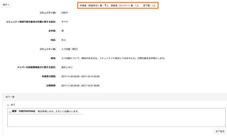Viewport: 227px width, 136px height.
Task: Open the 操作 dropdown menu
Action: click(6, 5)
